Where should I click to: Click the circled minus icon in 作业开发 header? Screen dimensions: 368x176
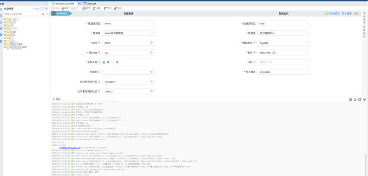(x=46, y=8)
